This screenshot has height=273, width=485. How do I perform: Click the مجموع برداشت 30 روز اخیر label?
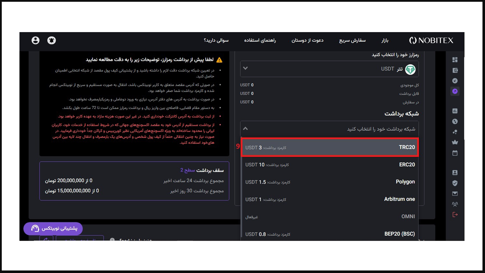tap(197, 191)
